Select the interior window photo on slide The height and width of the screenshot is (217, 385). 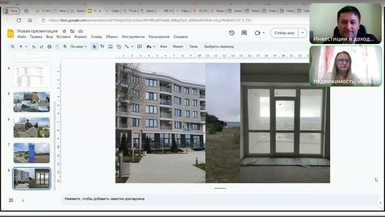pos(285,123)
